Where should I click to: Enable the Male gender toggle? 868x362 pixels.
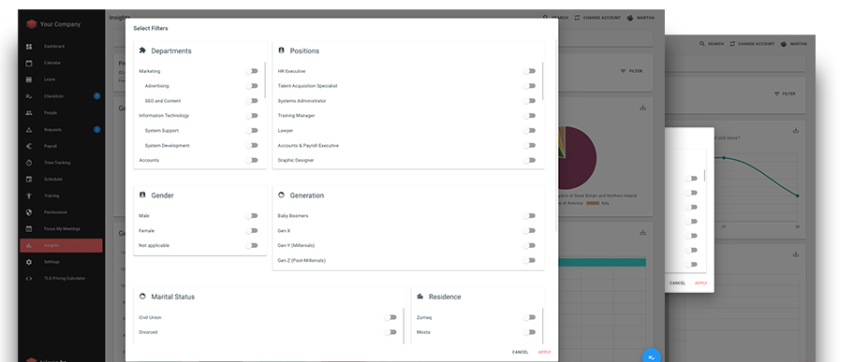tap(253, 216)
